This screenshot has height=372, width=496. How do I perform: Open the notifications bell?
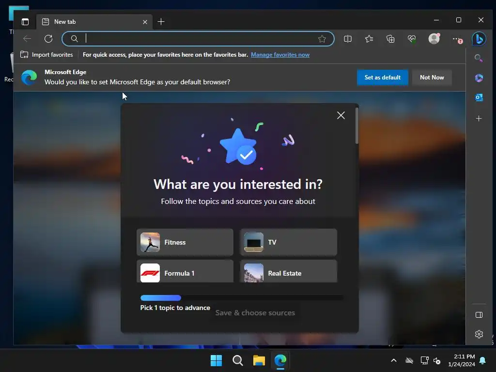click(x=483, y=360)
